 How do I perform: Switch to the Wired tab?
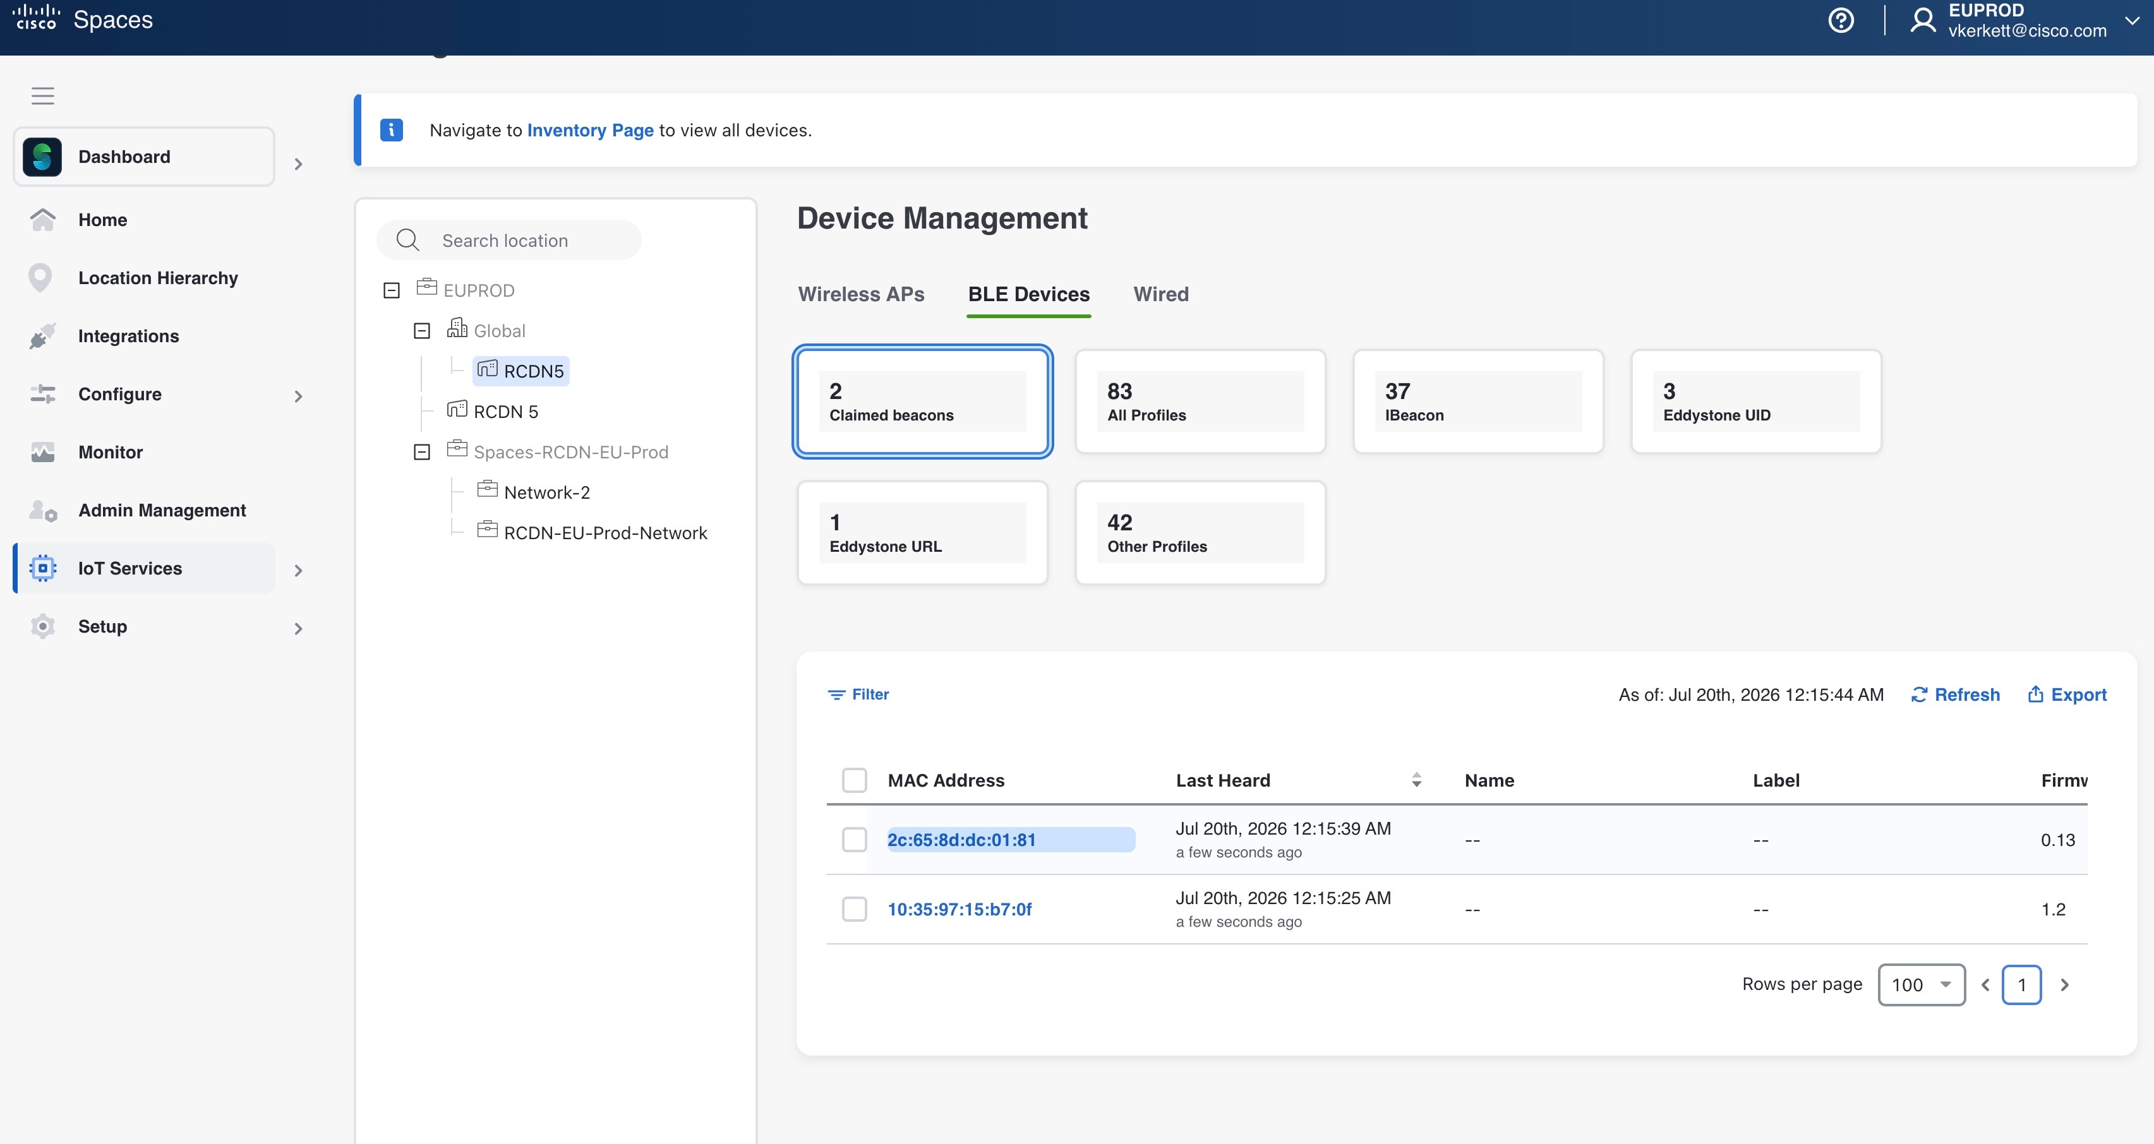pyautogui.click(x=1160, y=294)
